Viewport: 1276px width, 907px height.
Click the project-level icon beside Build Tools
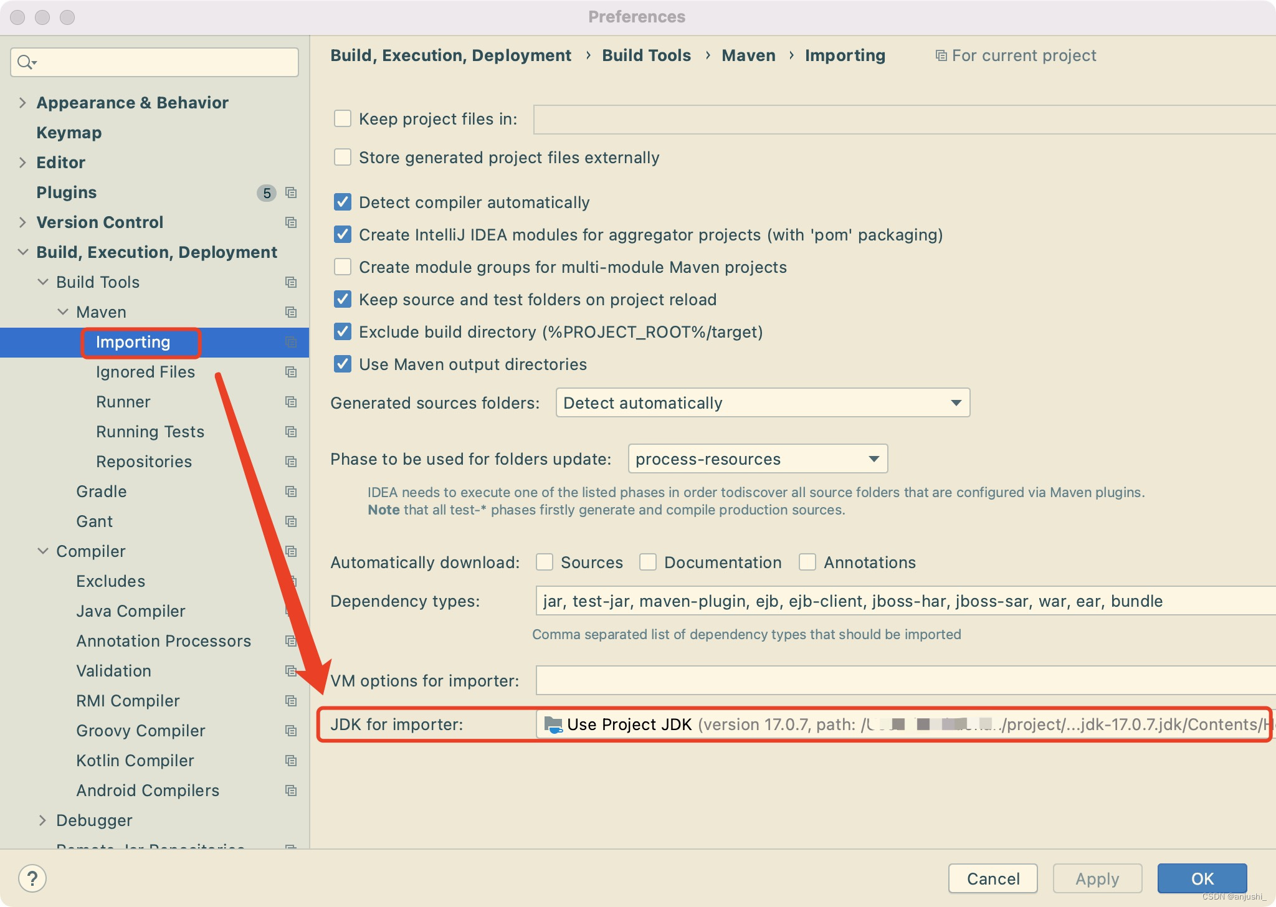(x=291, y=282)
